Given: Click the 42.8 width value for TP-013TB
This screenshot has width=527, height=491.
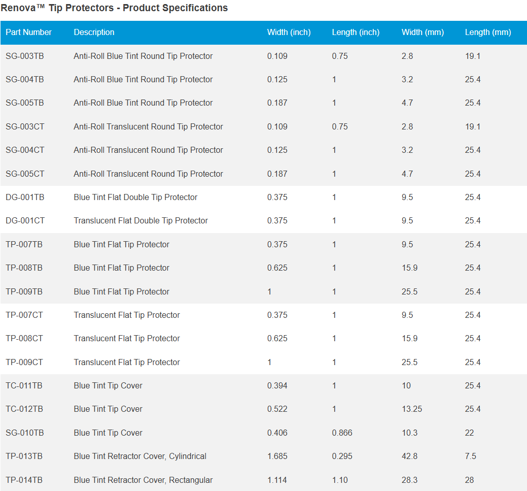Looking at the screenshot, I should coord(409,456).
